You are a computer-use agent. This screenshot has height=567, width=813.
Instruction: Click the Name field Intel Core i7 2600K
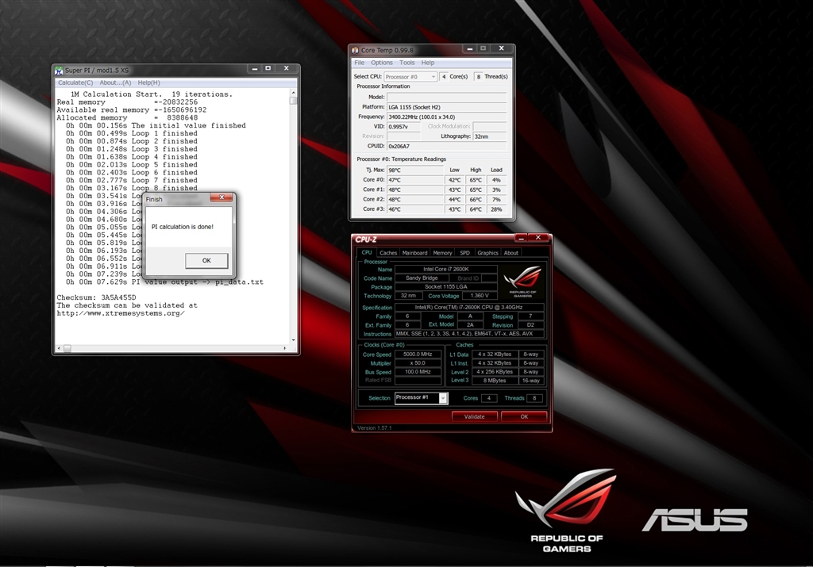pos(446,270)
